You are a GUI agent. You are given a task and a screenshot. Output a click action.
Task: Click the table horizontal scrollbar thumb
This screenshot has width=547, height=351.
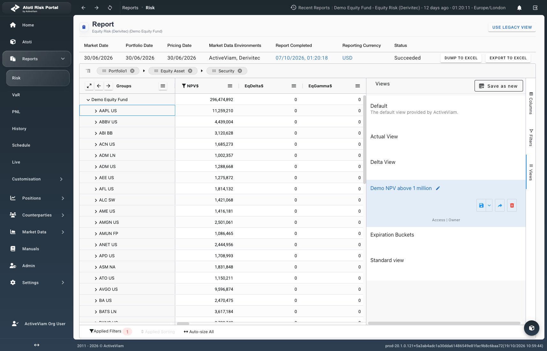point(183,323)
